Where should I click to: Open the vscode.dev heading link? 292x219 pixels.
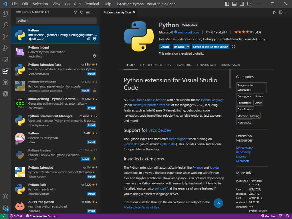pyautogui.click(x=160, y=130)
